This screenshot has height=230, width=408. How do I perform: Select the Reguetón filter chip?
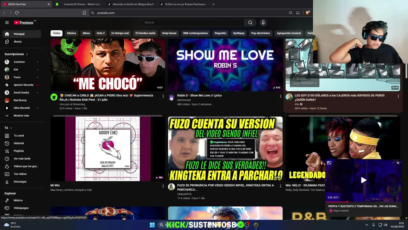coord(221,33)
